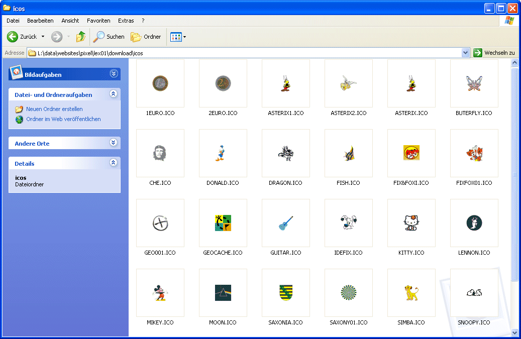521x339 pixels.
Task: Click the SAXONIA.ICO file name label
Action: (286, 322)
